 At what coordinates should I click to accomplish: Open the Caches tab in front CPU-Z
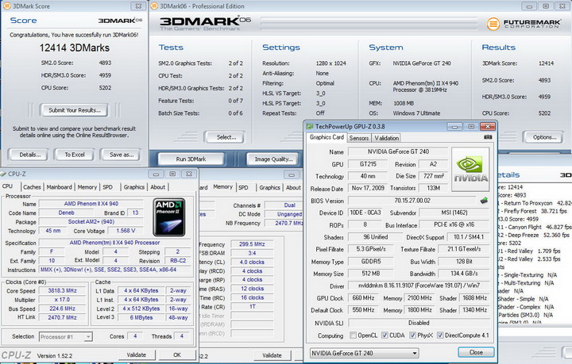[32, 187]
